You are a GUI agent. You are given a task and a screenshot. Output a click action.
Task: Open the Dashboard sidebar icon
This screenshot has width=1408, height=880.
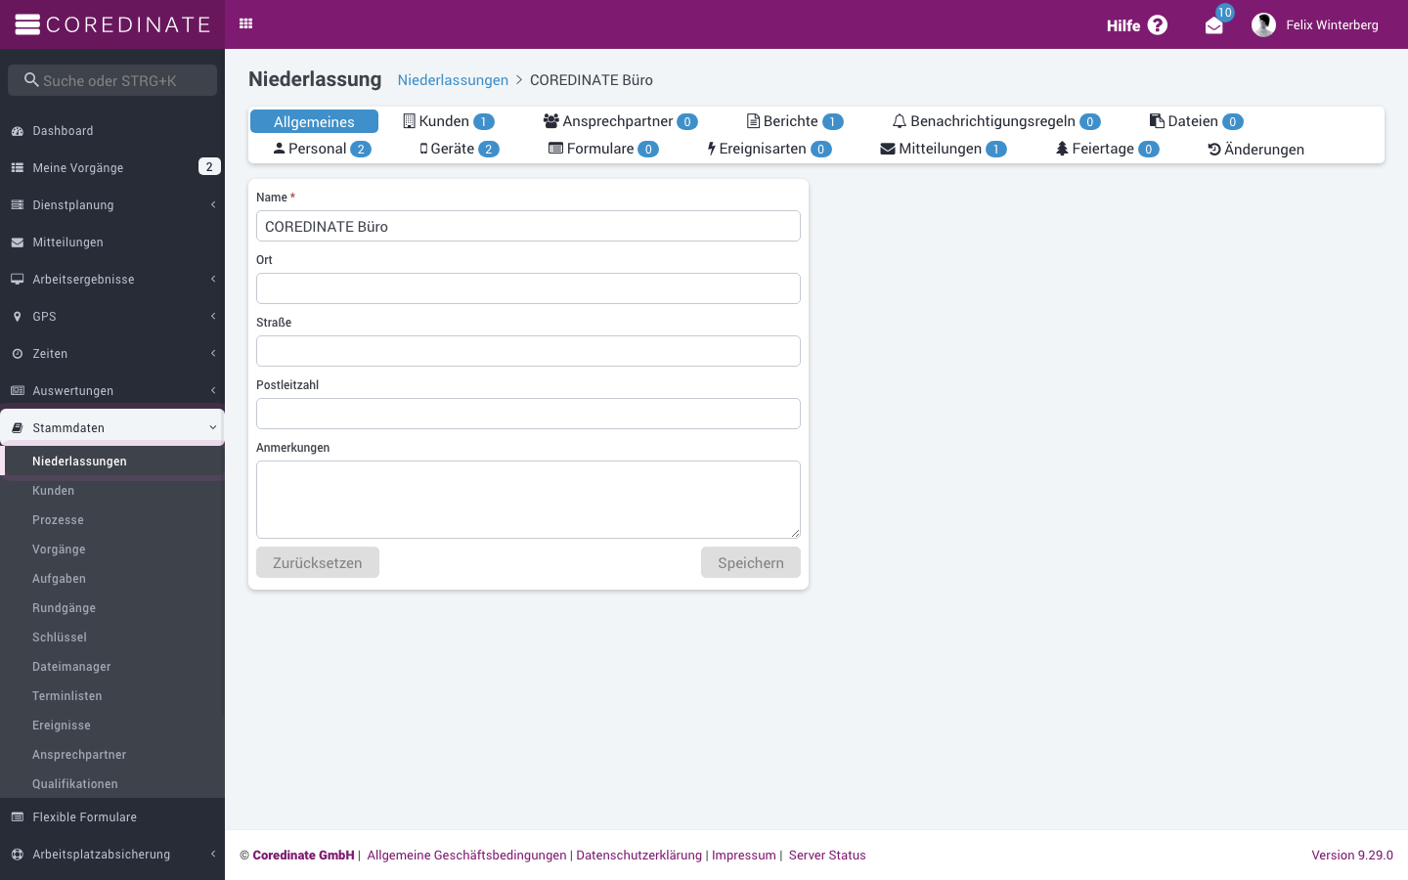point(18,131)
